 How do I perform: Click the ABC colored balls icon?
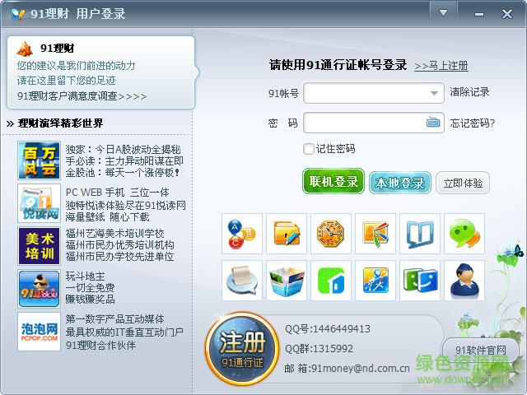(242, 234)
